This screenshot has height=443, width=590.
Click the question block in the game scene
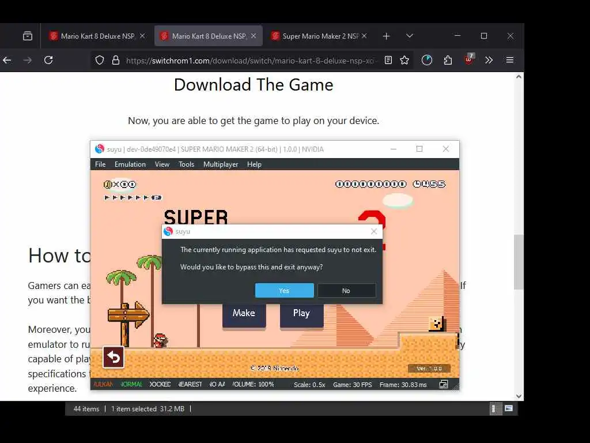pos(437,324)
